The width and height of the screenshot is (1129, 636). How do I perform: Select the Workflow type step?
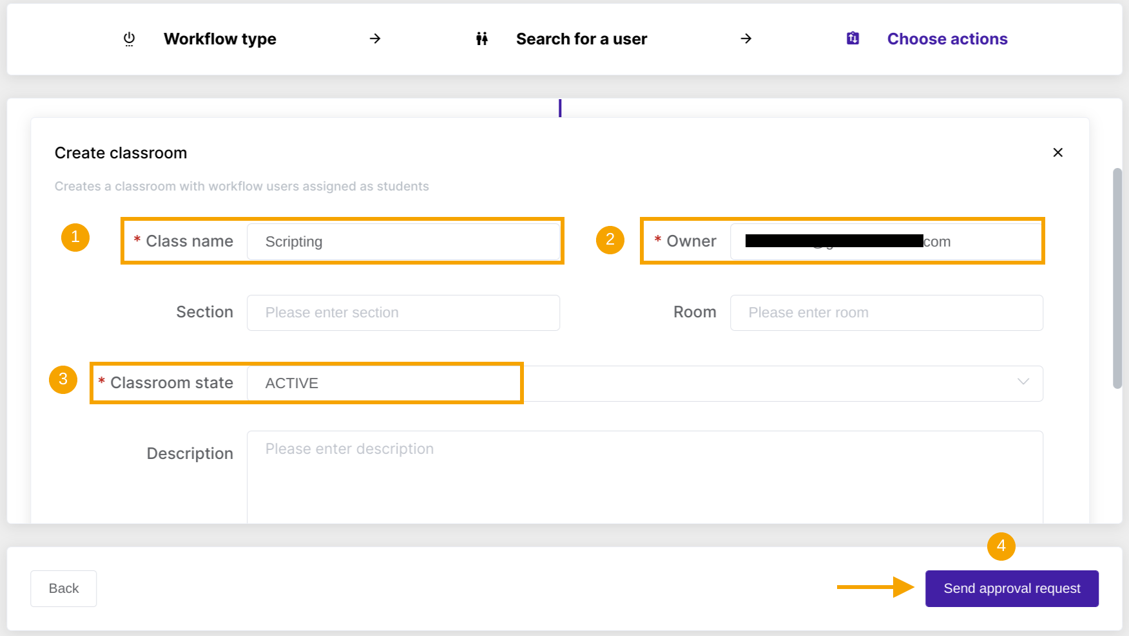[220, 39]
